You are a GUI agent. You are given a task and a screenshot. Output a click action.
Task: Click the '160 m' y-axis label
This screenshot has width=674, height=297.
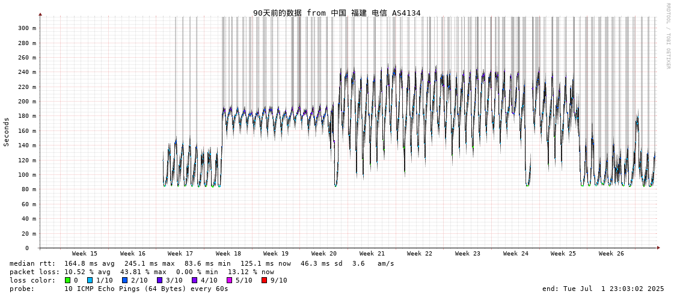tap(26, 130)
